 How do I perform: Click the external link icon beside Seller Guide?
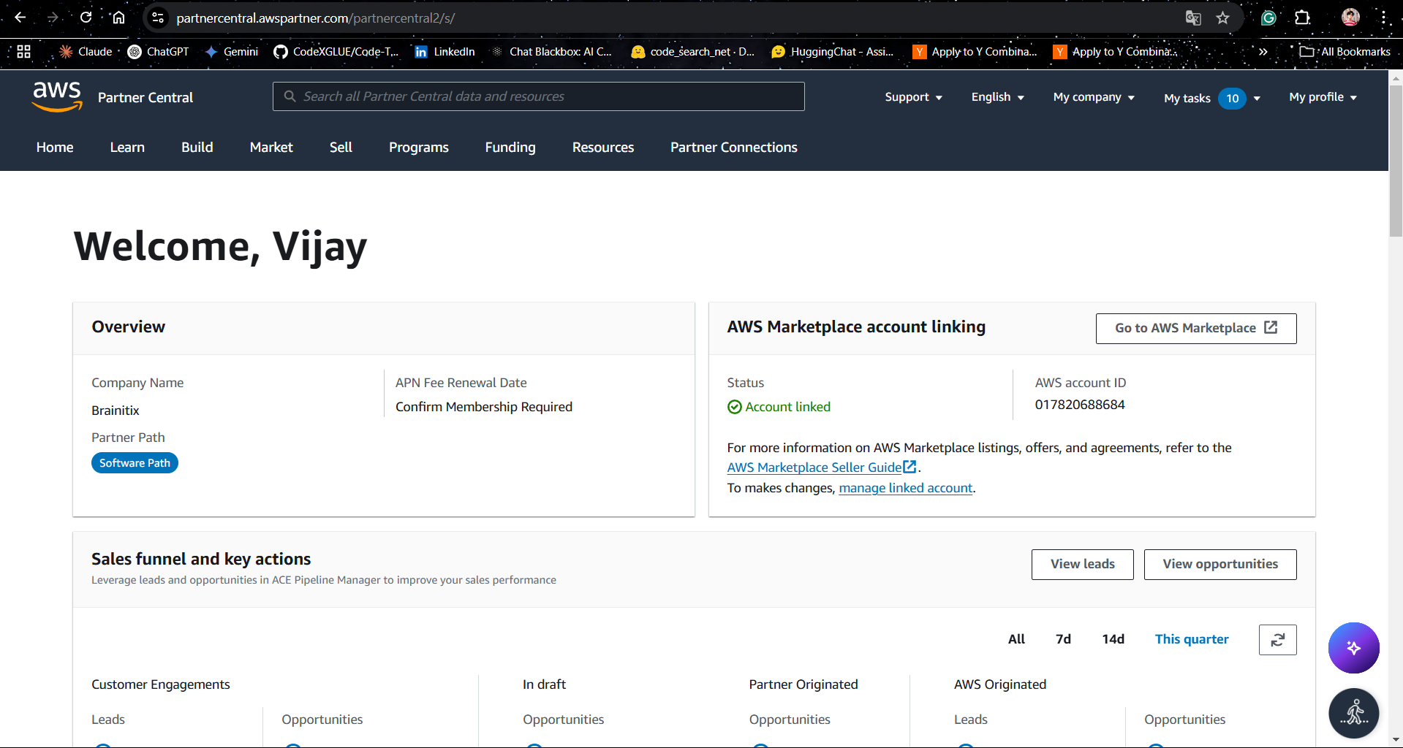tap(910, 467)
